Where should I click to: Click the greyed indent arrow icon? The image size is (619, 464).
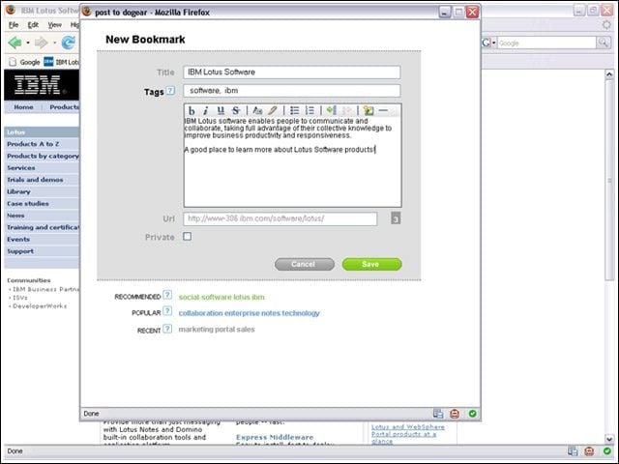tap(346, 111)
